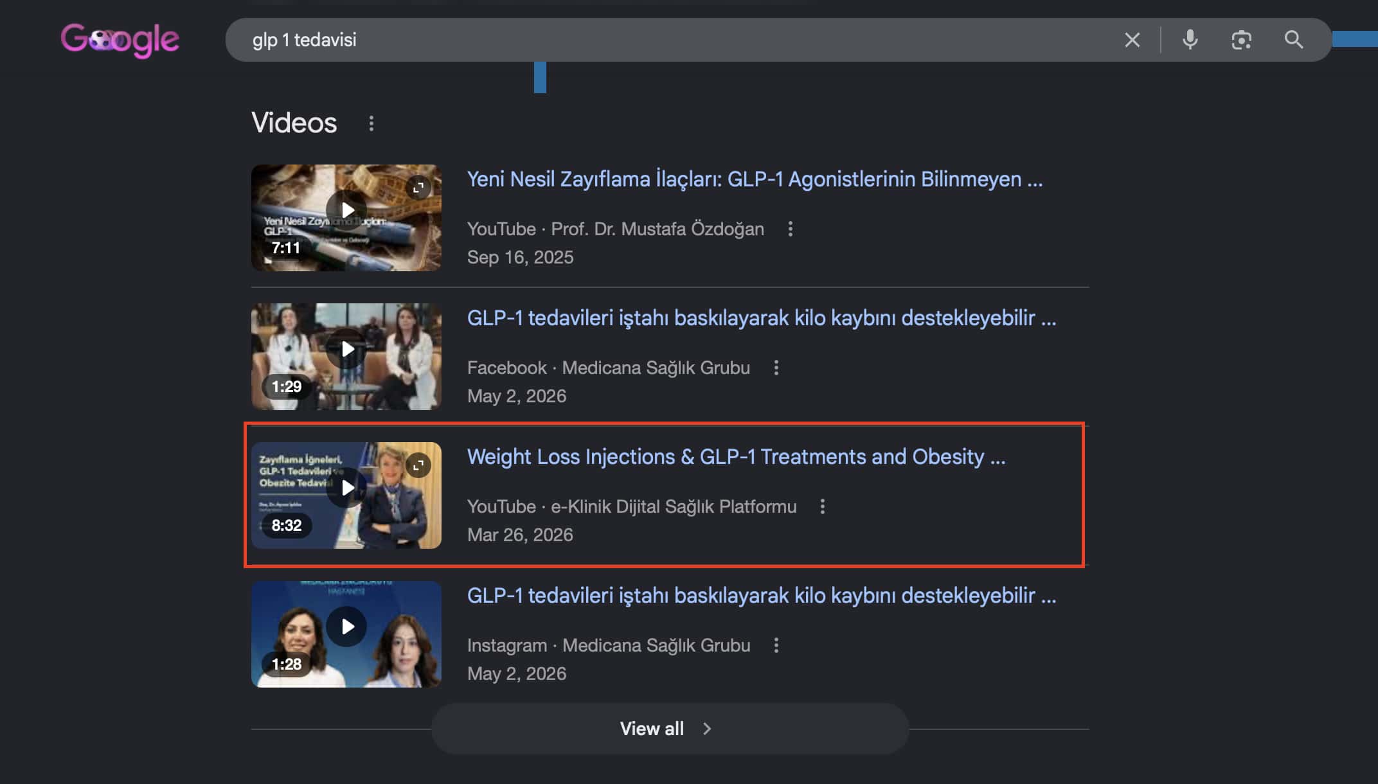Click 'YouTube · Prof. Dr. Mustafa Özdoğan' source text
1378x784 pixels.
[x=616, y=229]
